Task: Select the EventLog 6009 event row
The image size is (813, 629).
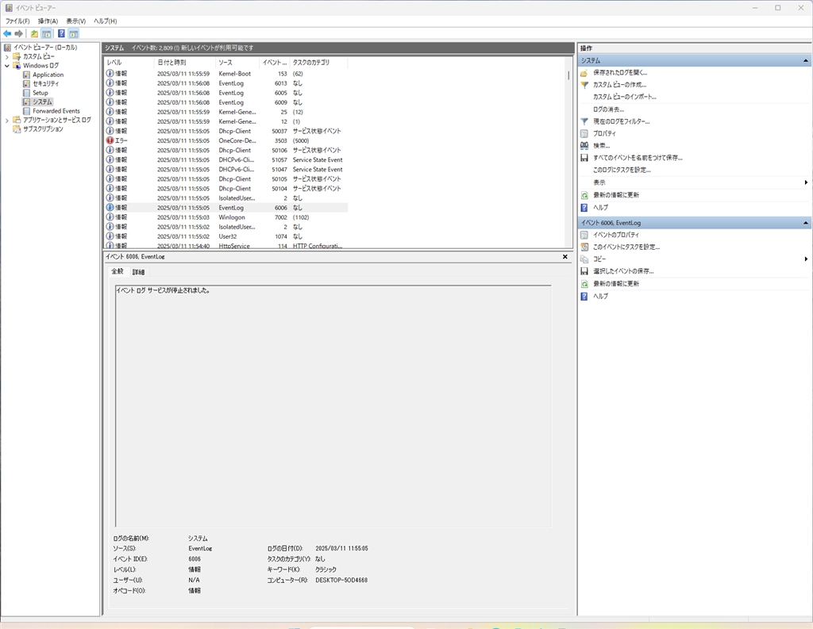Action: pyautogui.click(x=225, y=102)
